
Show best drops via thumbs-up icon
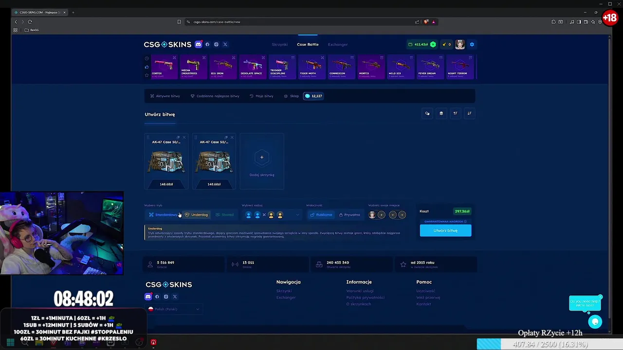147,67
